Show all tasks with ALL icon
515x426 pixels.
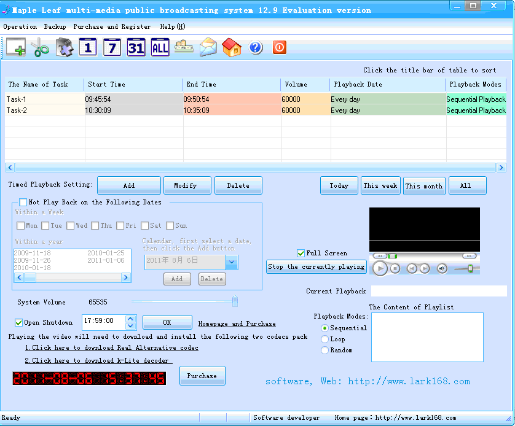[160, 47]
